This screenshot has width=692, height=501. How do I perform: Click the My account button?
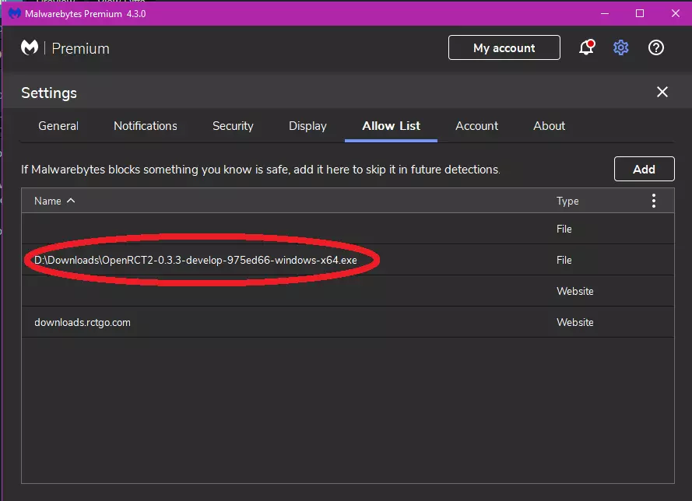coord(504,47)
